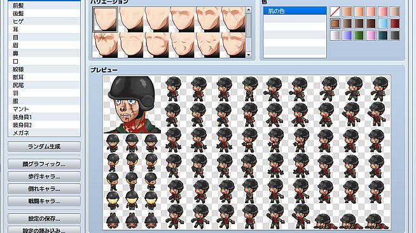Open the 歩行キャラ... export dialog
Viewport: 416px width, 233px height.
[44, 176]
